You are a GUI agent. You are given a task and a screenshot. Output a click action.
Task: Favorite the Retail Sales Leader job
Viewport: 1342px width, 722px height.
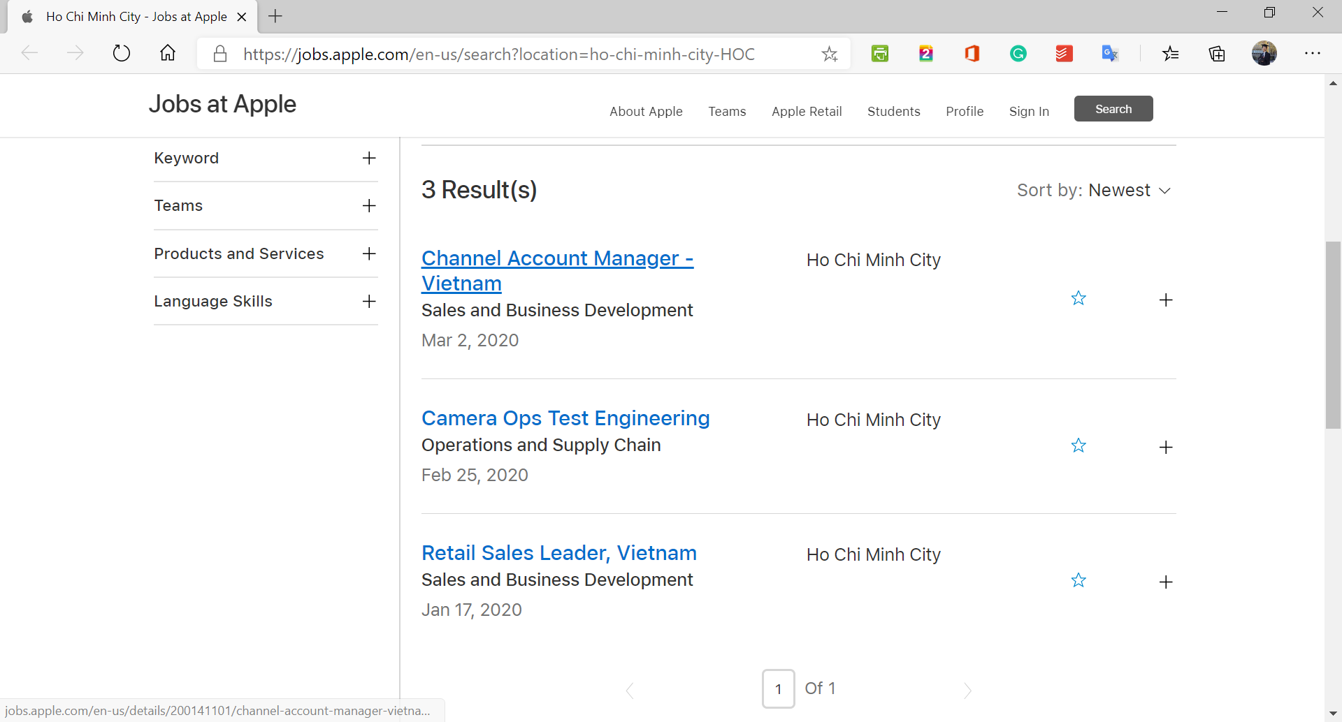(x=1078, y=581)
